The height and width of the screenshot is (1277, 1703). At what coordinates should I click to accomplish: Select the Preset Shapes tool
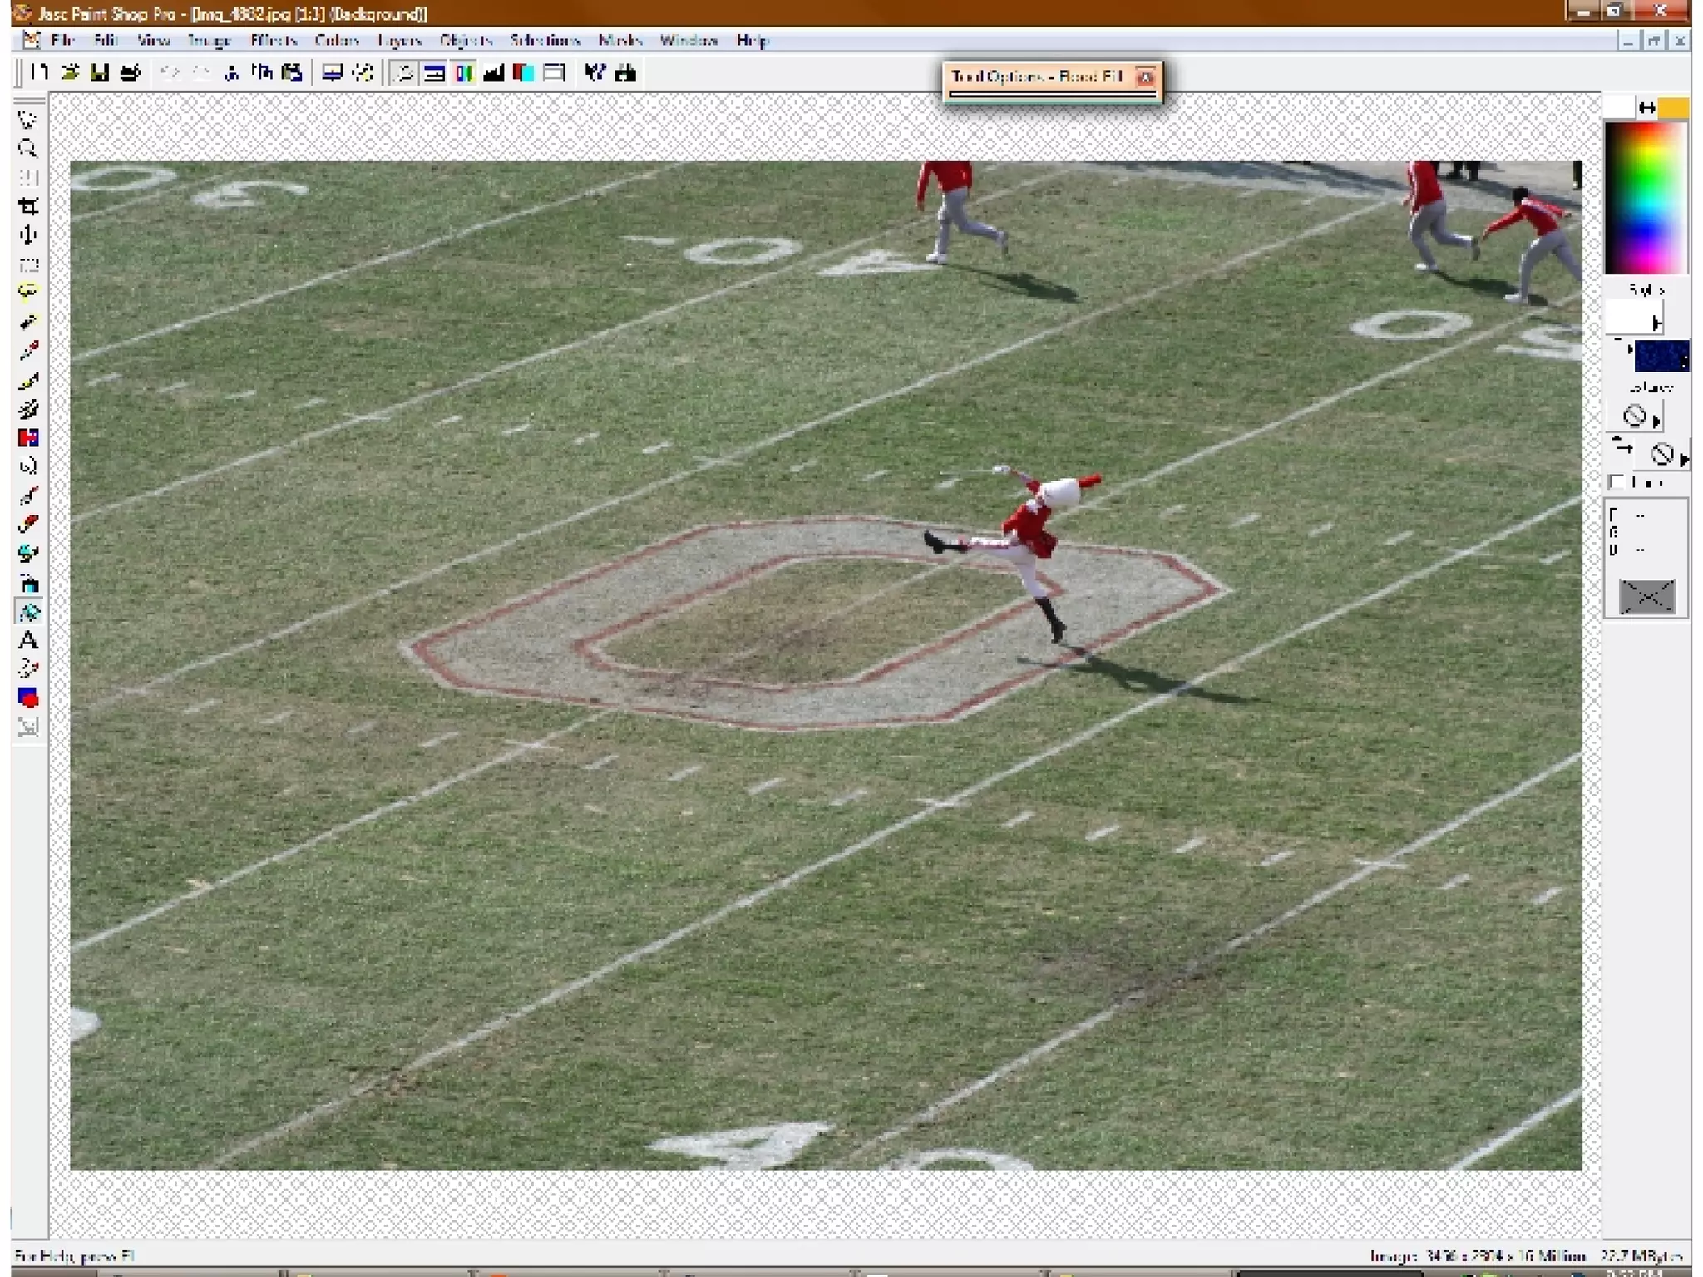tap(28, 698)
